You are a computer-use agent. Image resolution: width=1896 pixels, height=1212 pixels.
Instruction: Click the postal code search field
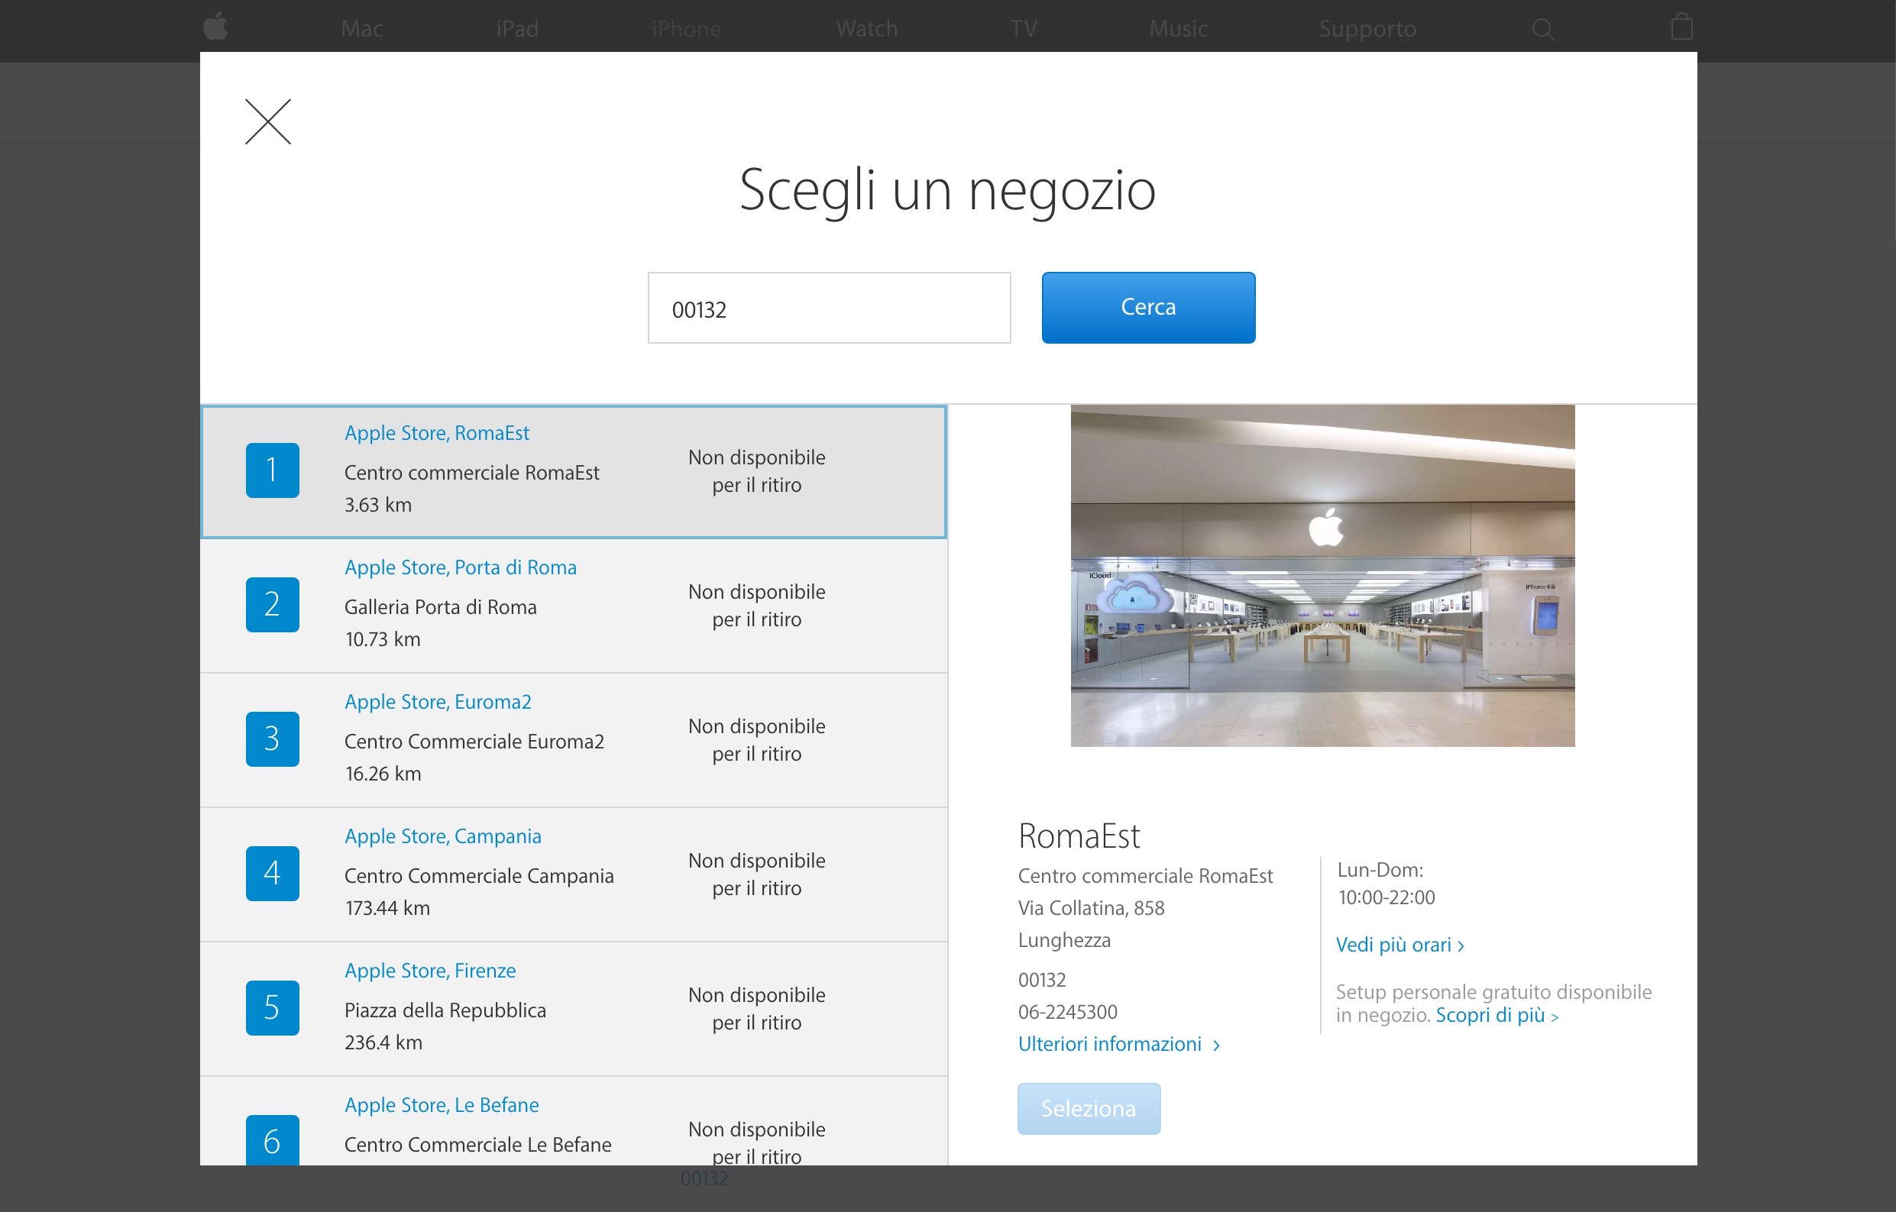point(828,309)
